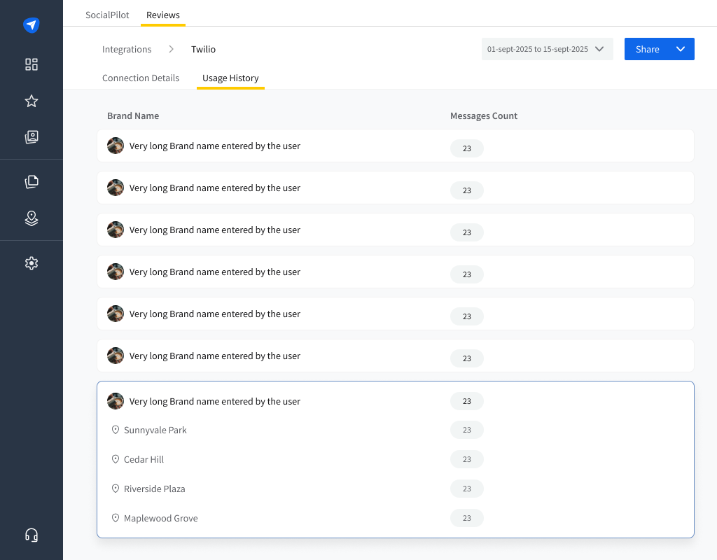Click the location pin beside Sunnyvale Park
Viewport: 717px width, 560px height.
(x=116, y=430)
